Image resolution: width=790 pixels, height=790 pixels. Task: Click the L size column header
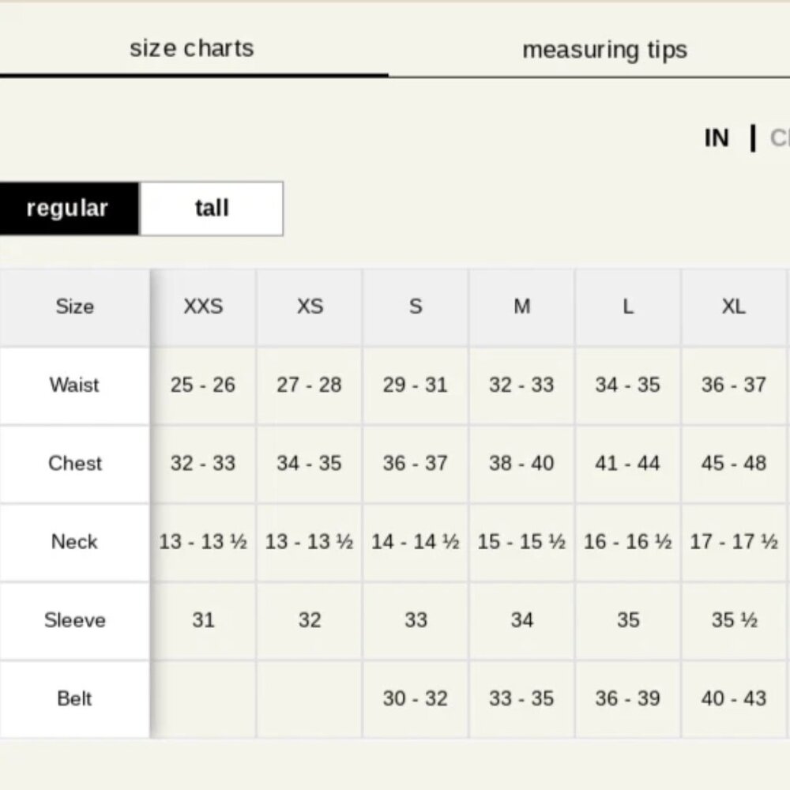[628, 307]
